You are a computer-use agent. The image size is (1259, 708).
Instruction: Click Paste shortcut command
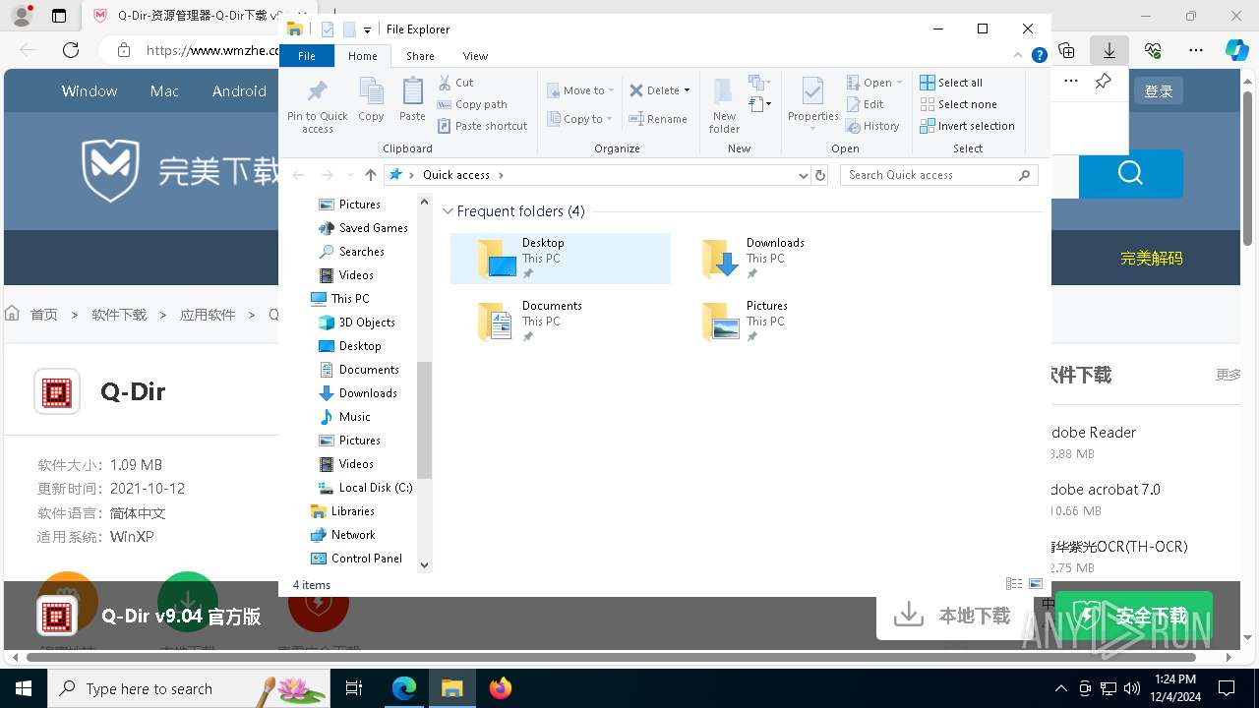coord(483,126)
